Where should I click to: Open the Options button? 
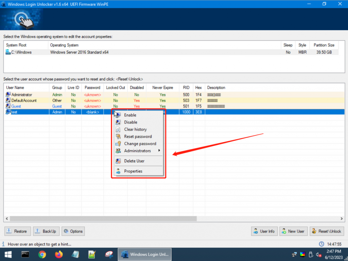click(x=73, y=231)
